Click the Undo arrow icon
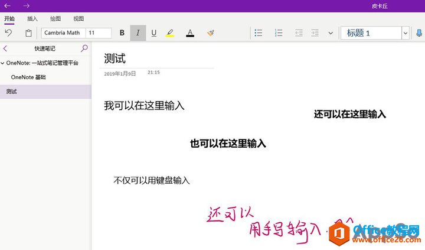 8,33
